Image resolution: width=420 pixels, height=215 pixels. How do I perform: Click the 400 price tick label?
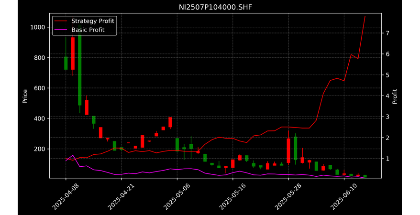coord(39,118)
